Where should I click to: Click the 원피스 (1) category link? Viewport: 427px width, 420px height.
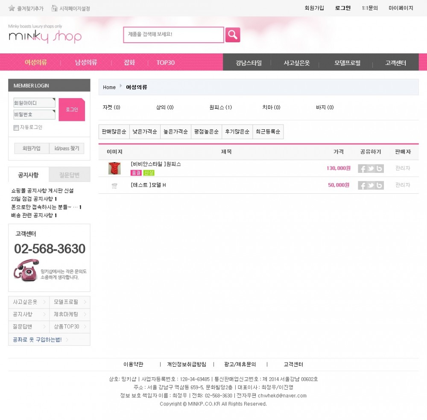pyautogui.click(x=221, y=107)
